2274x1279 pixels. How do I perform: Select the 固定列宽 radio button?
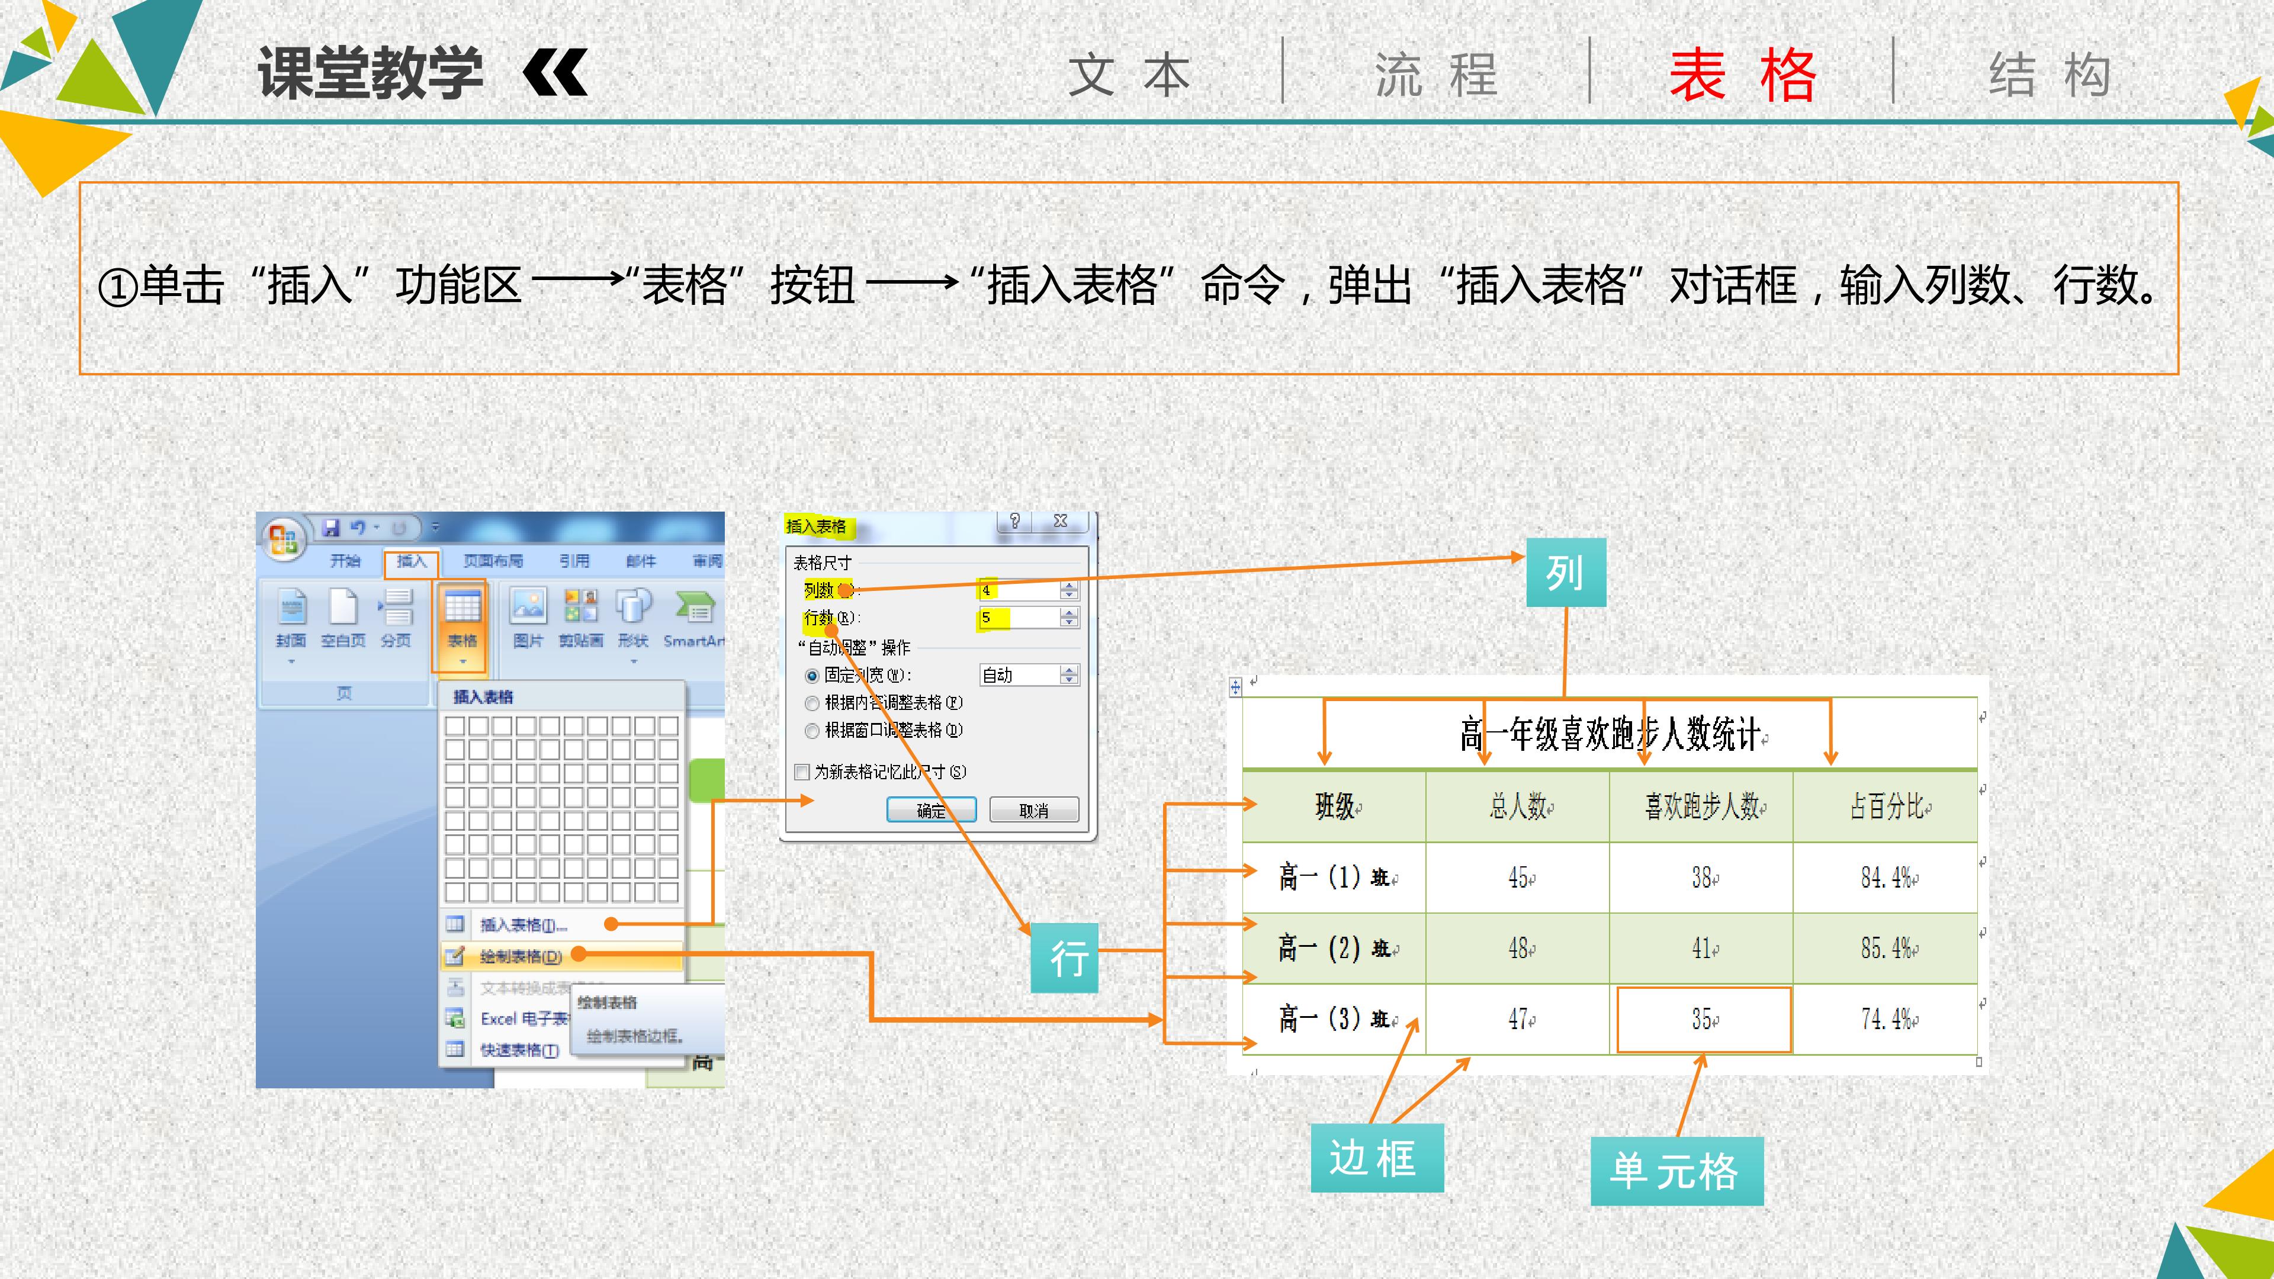point(812,676)
